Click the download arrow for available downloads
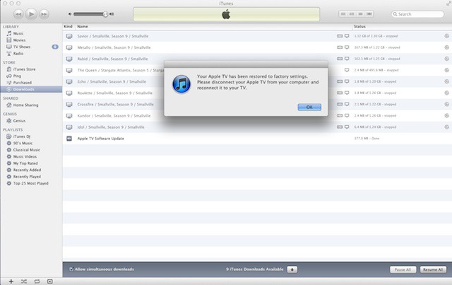The height and width of the screenshot is (285, 452). point(292,269)
